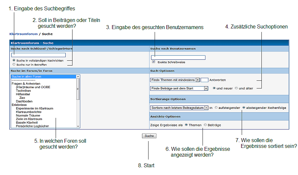Image resolution: width=298 pixels, height=175 pixels.
Task: Select 'Persönliche Logbücher' forum entry
Action: pos(32,126)
